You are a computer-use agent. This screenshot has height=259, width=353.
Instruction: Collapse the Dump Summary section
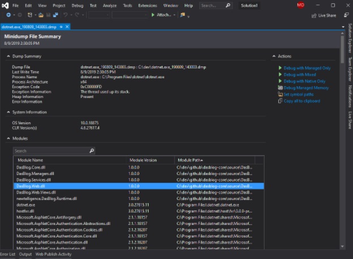[x=8, y=56]
